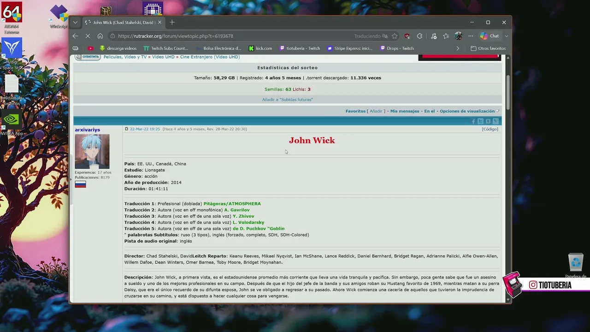Click Añadir next to Favoritos
The width and height of the screenshot is (590, 332).
click(376, 111)
